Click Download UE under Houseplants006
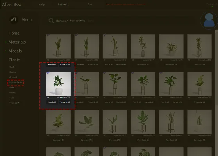The height and width of the screenshot is (156, 218). pos(199,65)
